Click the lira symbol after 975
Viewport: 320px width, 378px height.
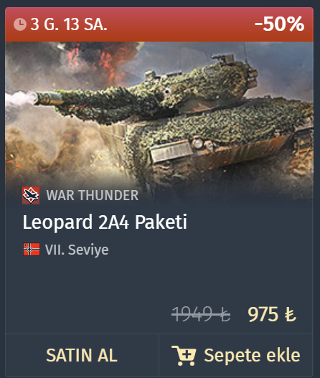[x=290, y=314]
